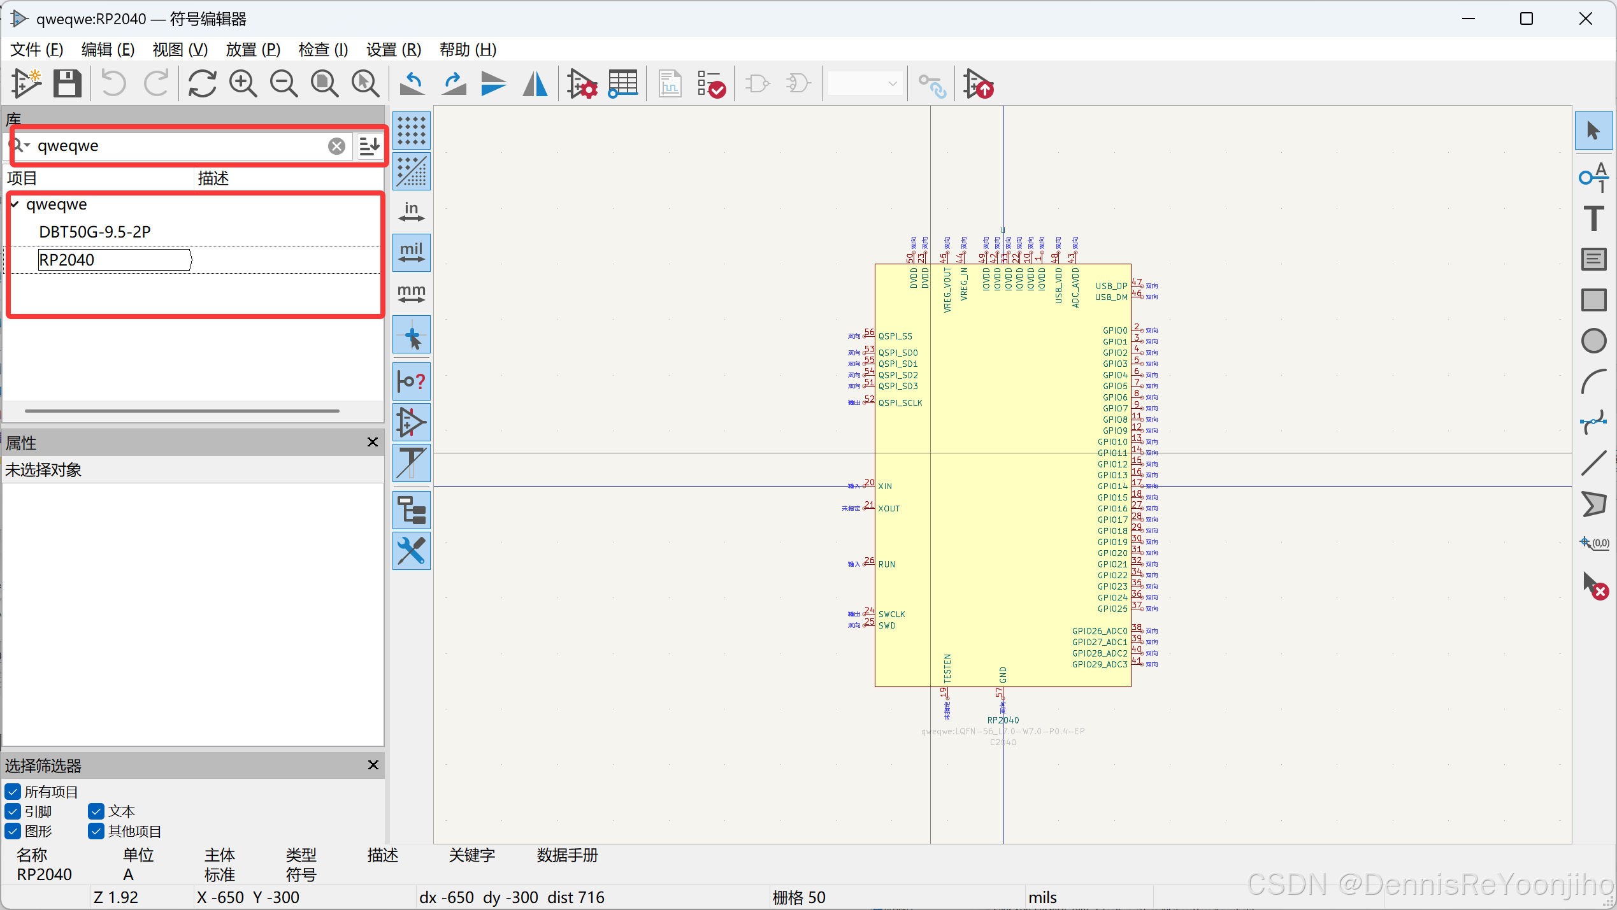Select the Add Text tool
The image size is (1617, 910).
[x=1593, y=218]
